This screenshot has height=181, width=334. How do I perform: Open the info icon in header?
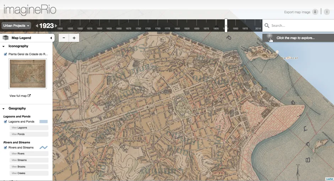[327, 12]
